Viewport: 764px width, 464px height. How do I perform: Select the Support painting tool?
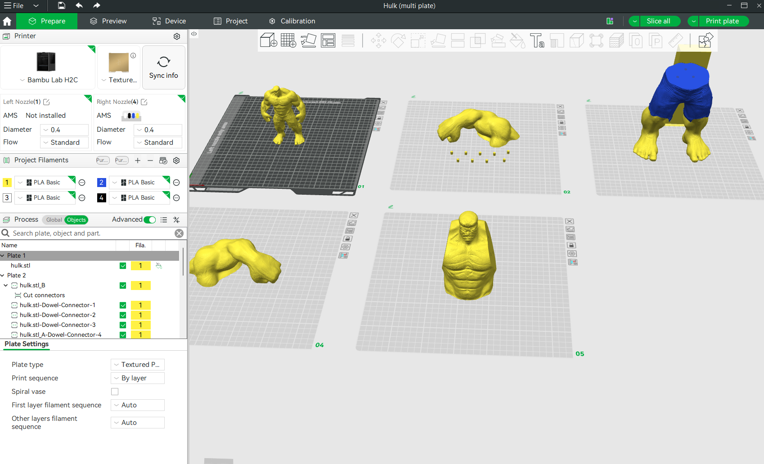point(497,40)
